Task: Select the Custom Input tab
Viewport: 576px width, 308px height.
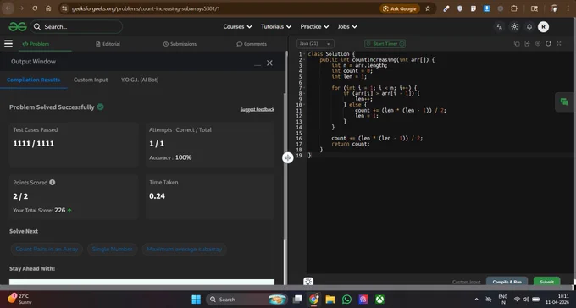Action: (x=91, y=80)
